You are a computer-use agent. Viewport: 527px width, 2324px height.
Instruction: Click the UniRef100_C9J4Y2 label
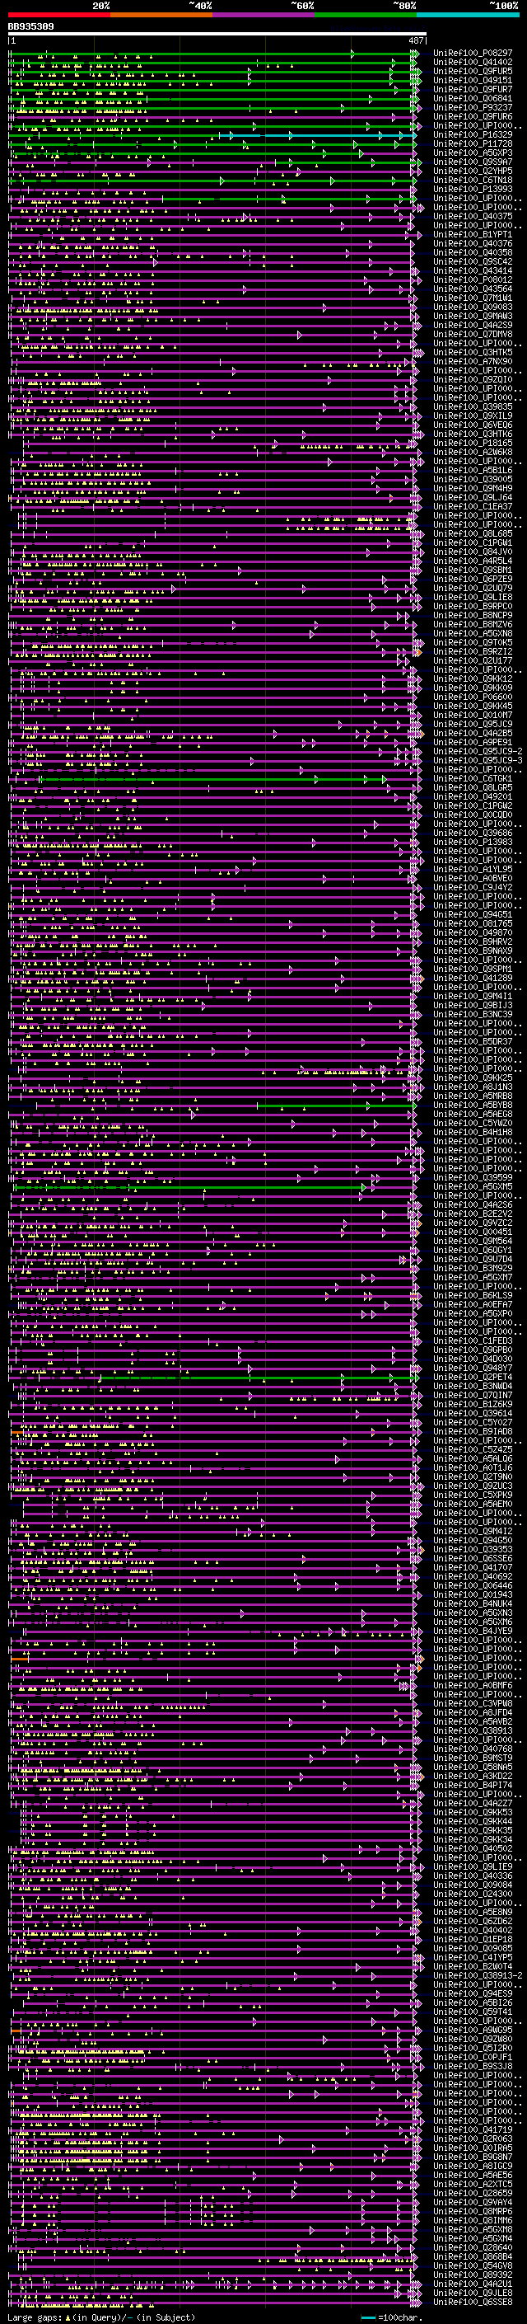[x=472, y=887]
